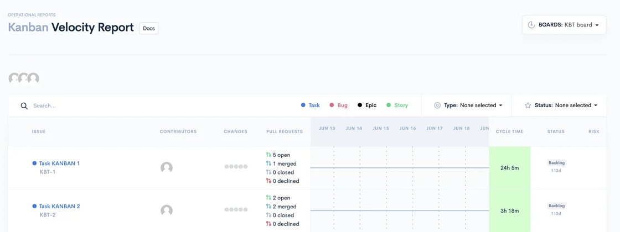The image size is (620, 232).
Task: Click the open pull requests icon for KBT-1
Action: (269, 155)
